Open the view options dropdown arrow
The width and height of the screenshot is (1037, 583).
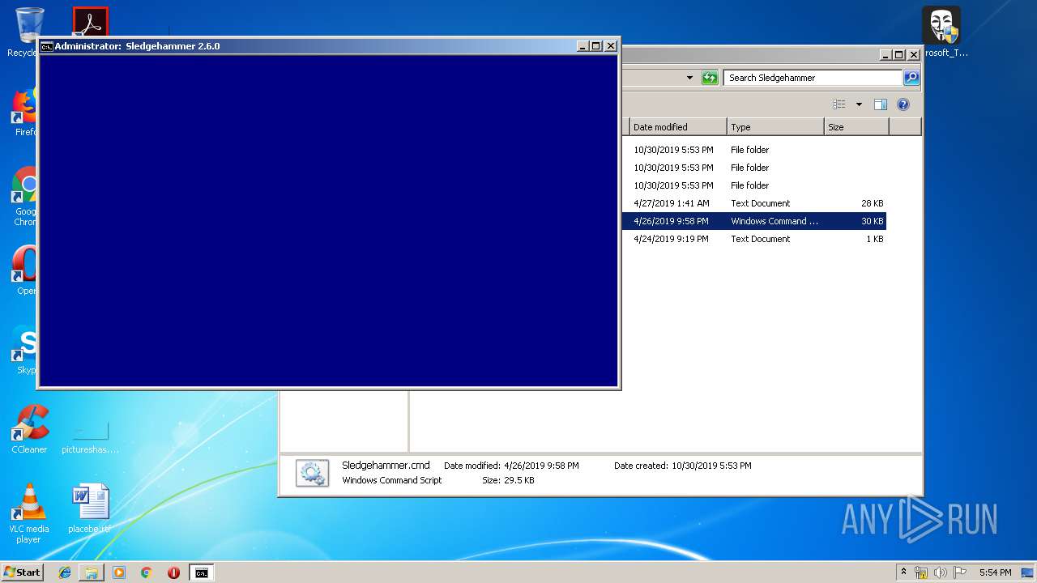point(859,104)
